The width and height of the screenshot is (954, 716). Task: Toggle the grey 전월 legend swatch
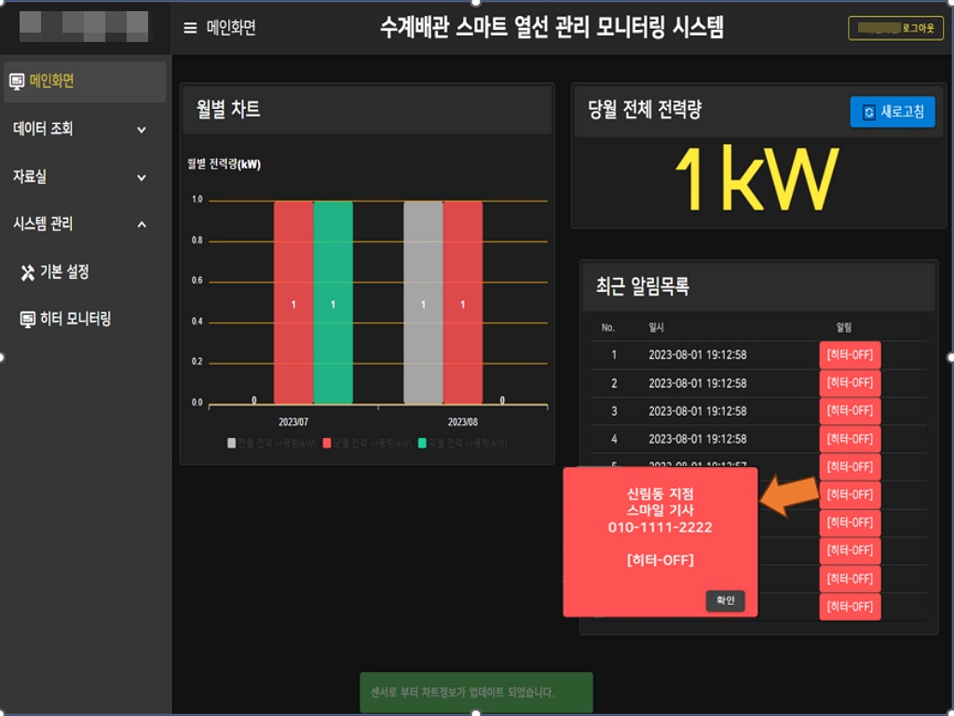(231, 443)
